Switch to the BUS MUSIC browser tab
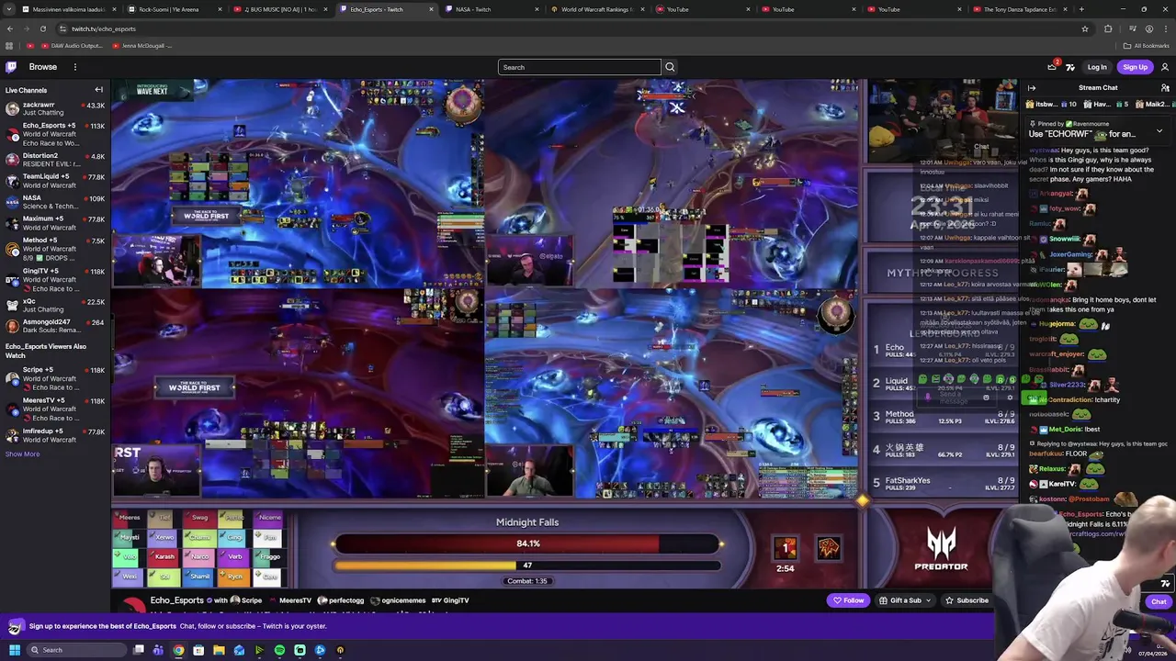The width and height of the screenshot is (1176, 661). point(280,9)
